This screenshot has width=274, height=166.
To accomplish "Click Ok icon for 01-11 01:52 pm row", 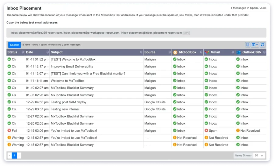I will [x=9, y=59].
